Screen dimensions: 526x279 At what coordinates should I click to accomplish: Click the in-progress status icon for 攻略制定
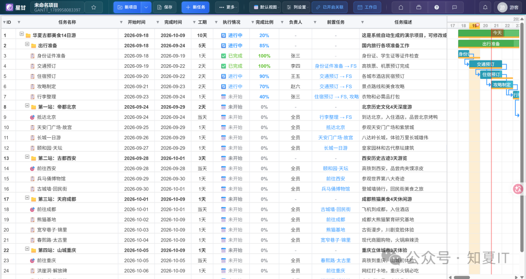point(224,87)
